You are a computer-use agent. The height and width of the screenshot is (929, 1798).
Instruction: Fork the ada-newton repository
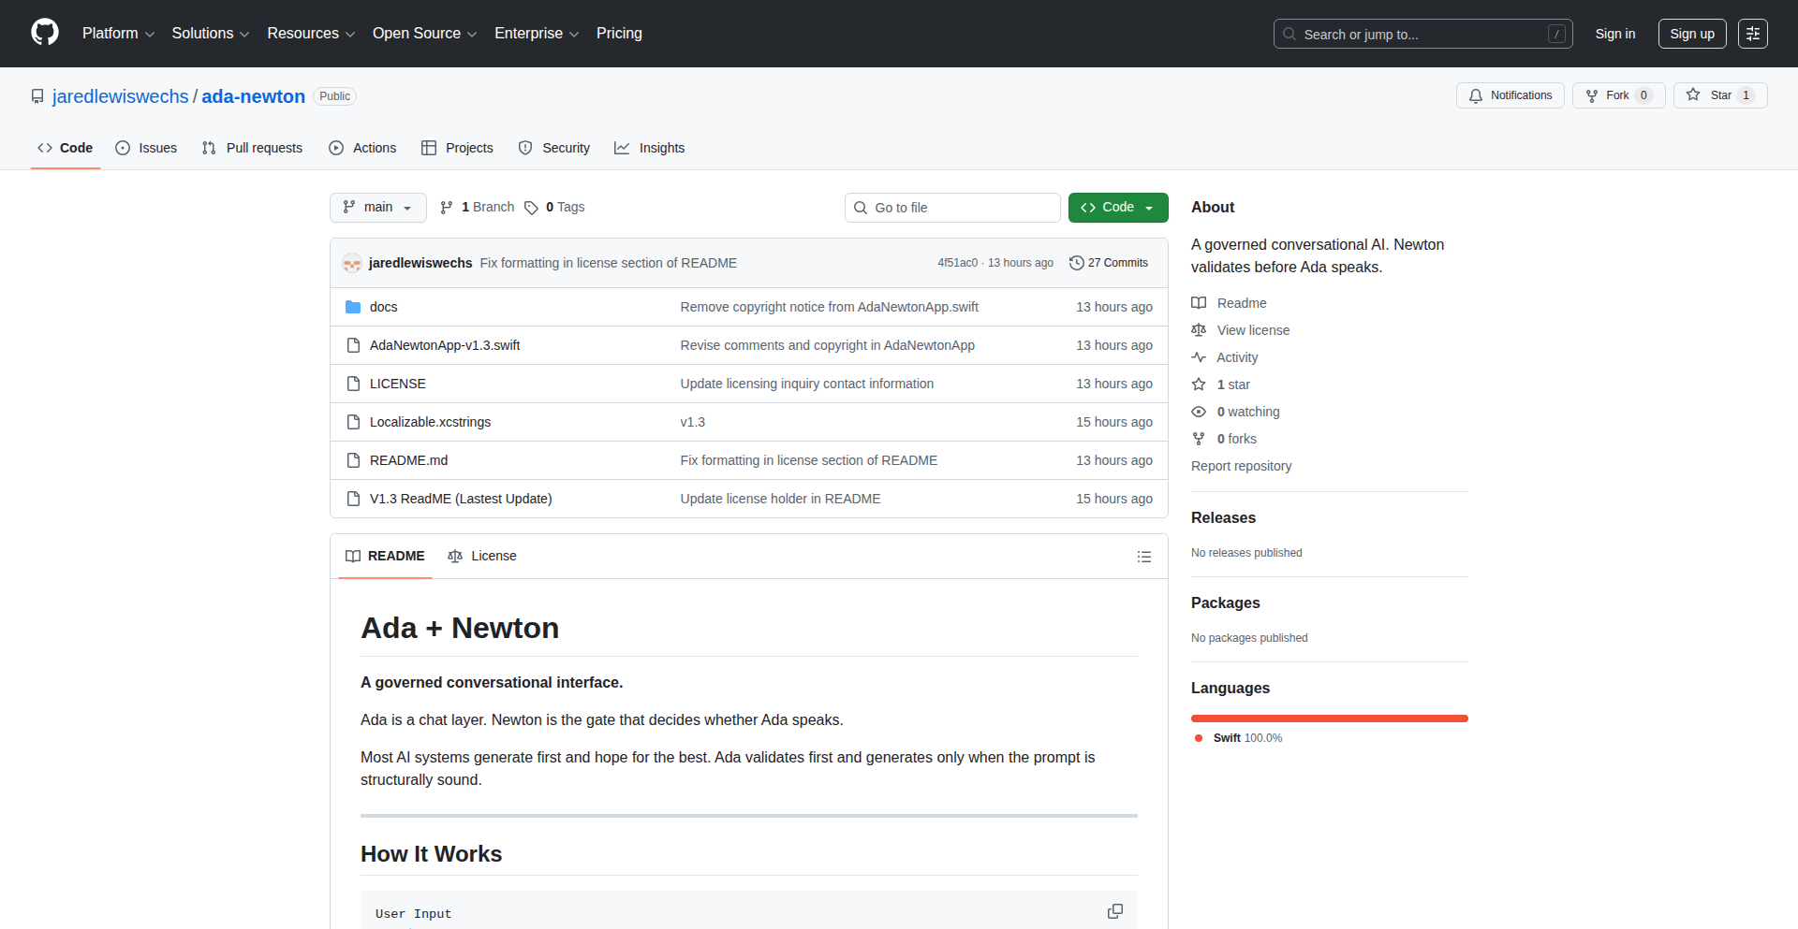coord(1607,95)
